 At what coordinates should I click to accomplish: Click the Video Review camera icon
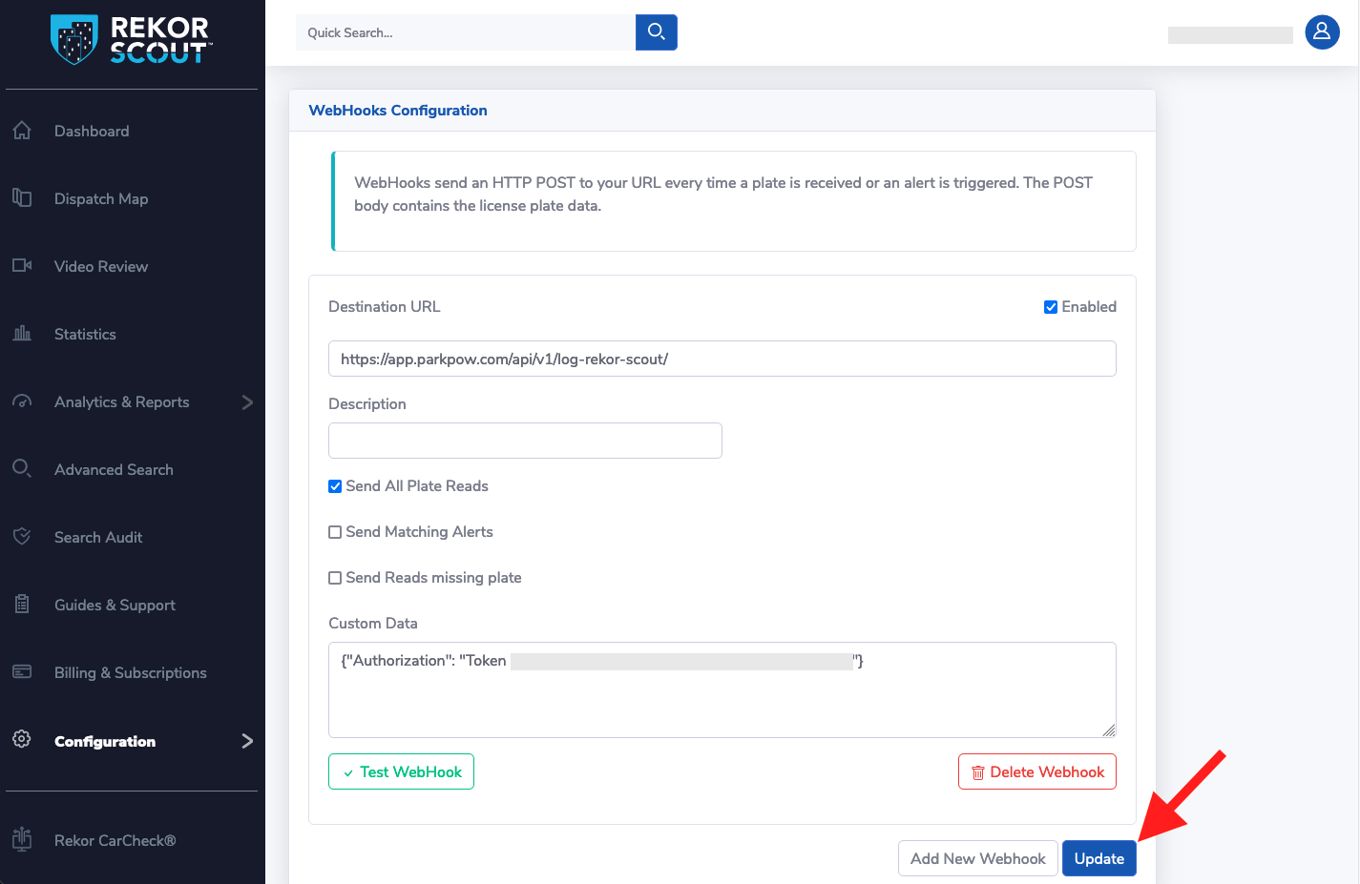[x=22, y=266]
